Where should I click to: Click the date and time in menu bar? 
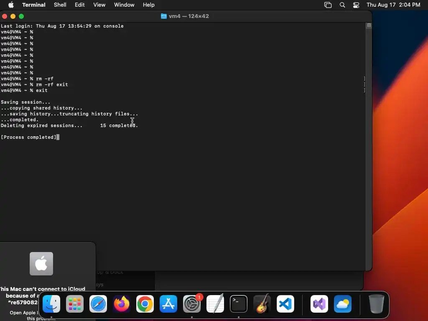393,5
